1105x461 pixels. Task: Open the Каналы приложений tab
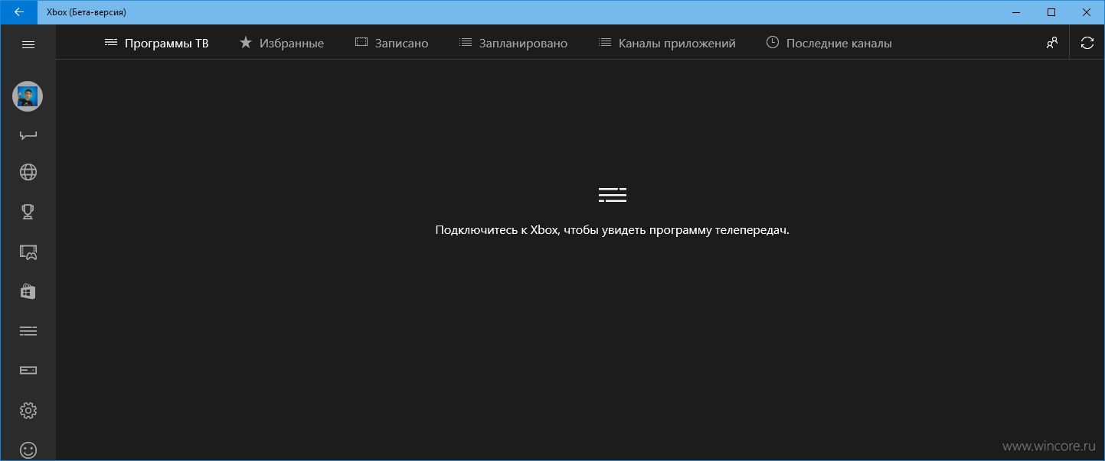(x=667, y=43)
